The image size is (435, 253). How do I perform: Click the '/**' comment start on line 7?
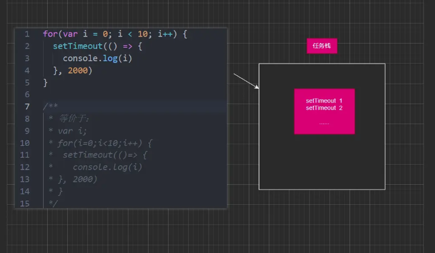(x=50, y=106)
